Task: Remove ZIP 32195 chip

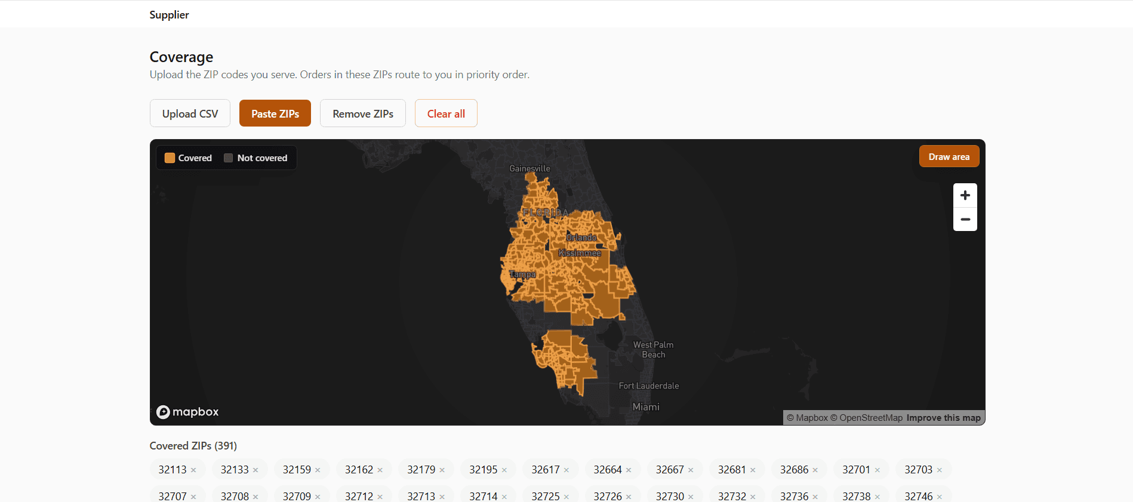Action: (x=504, y=470)
